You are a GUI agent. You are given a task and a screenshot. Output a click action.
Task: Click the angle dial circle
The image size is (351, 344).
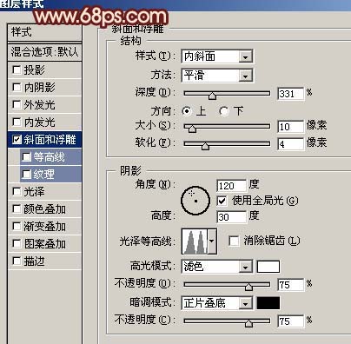[x=195, y=201]
